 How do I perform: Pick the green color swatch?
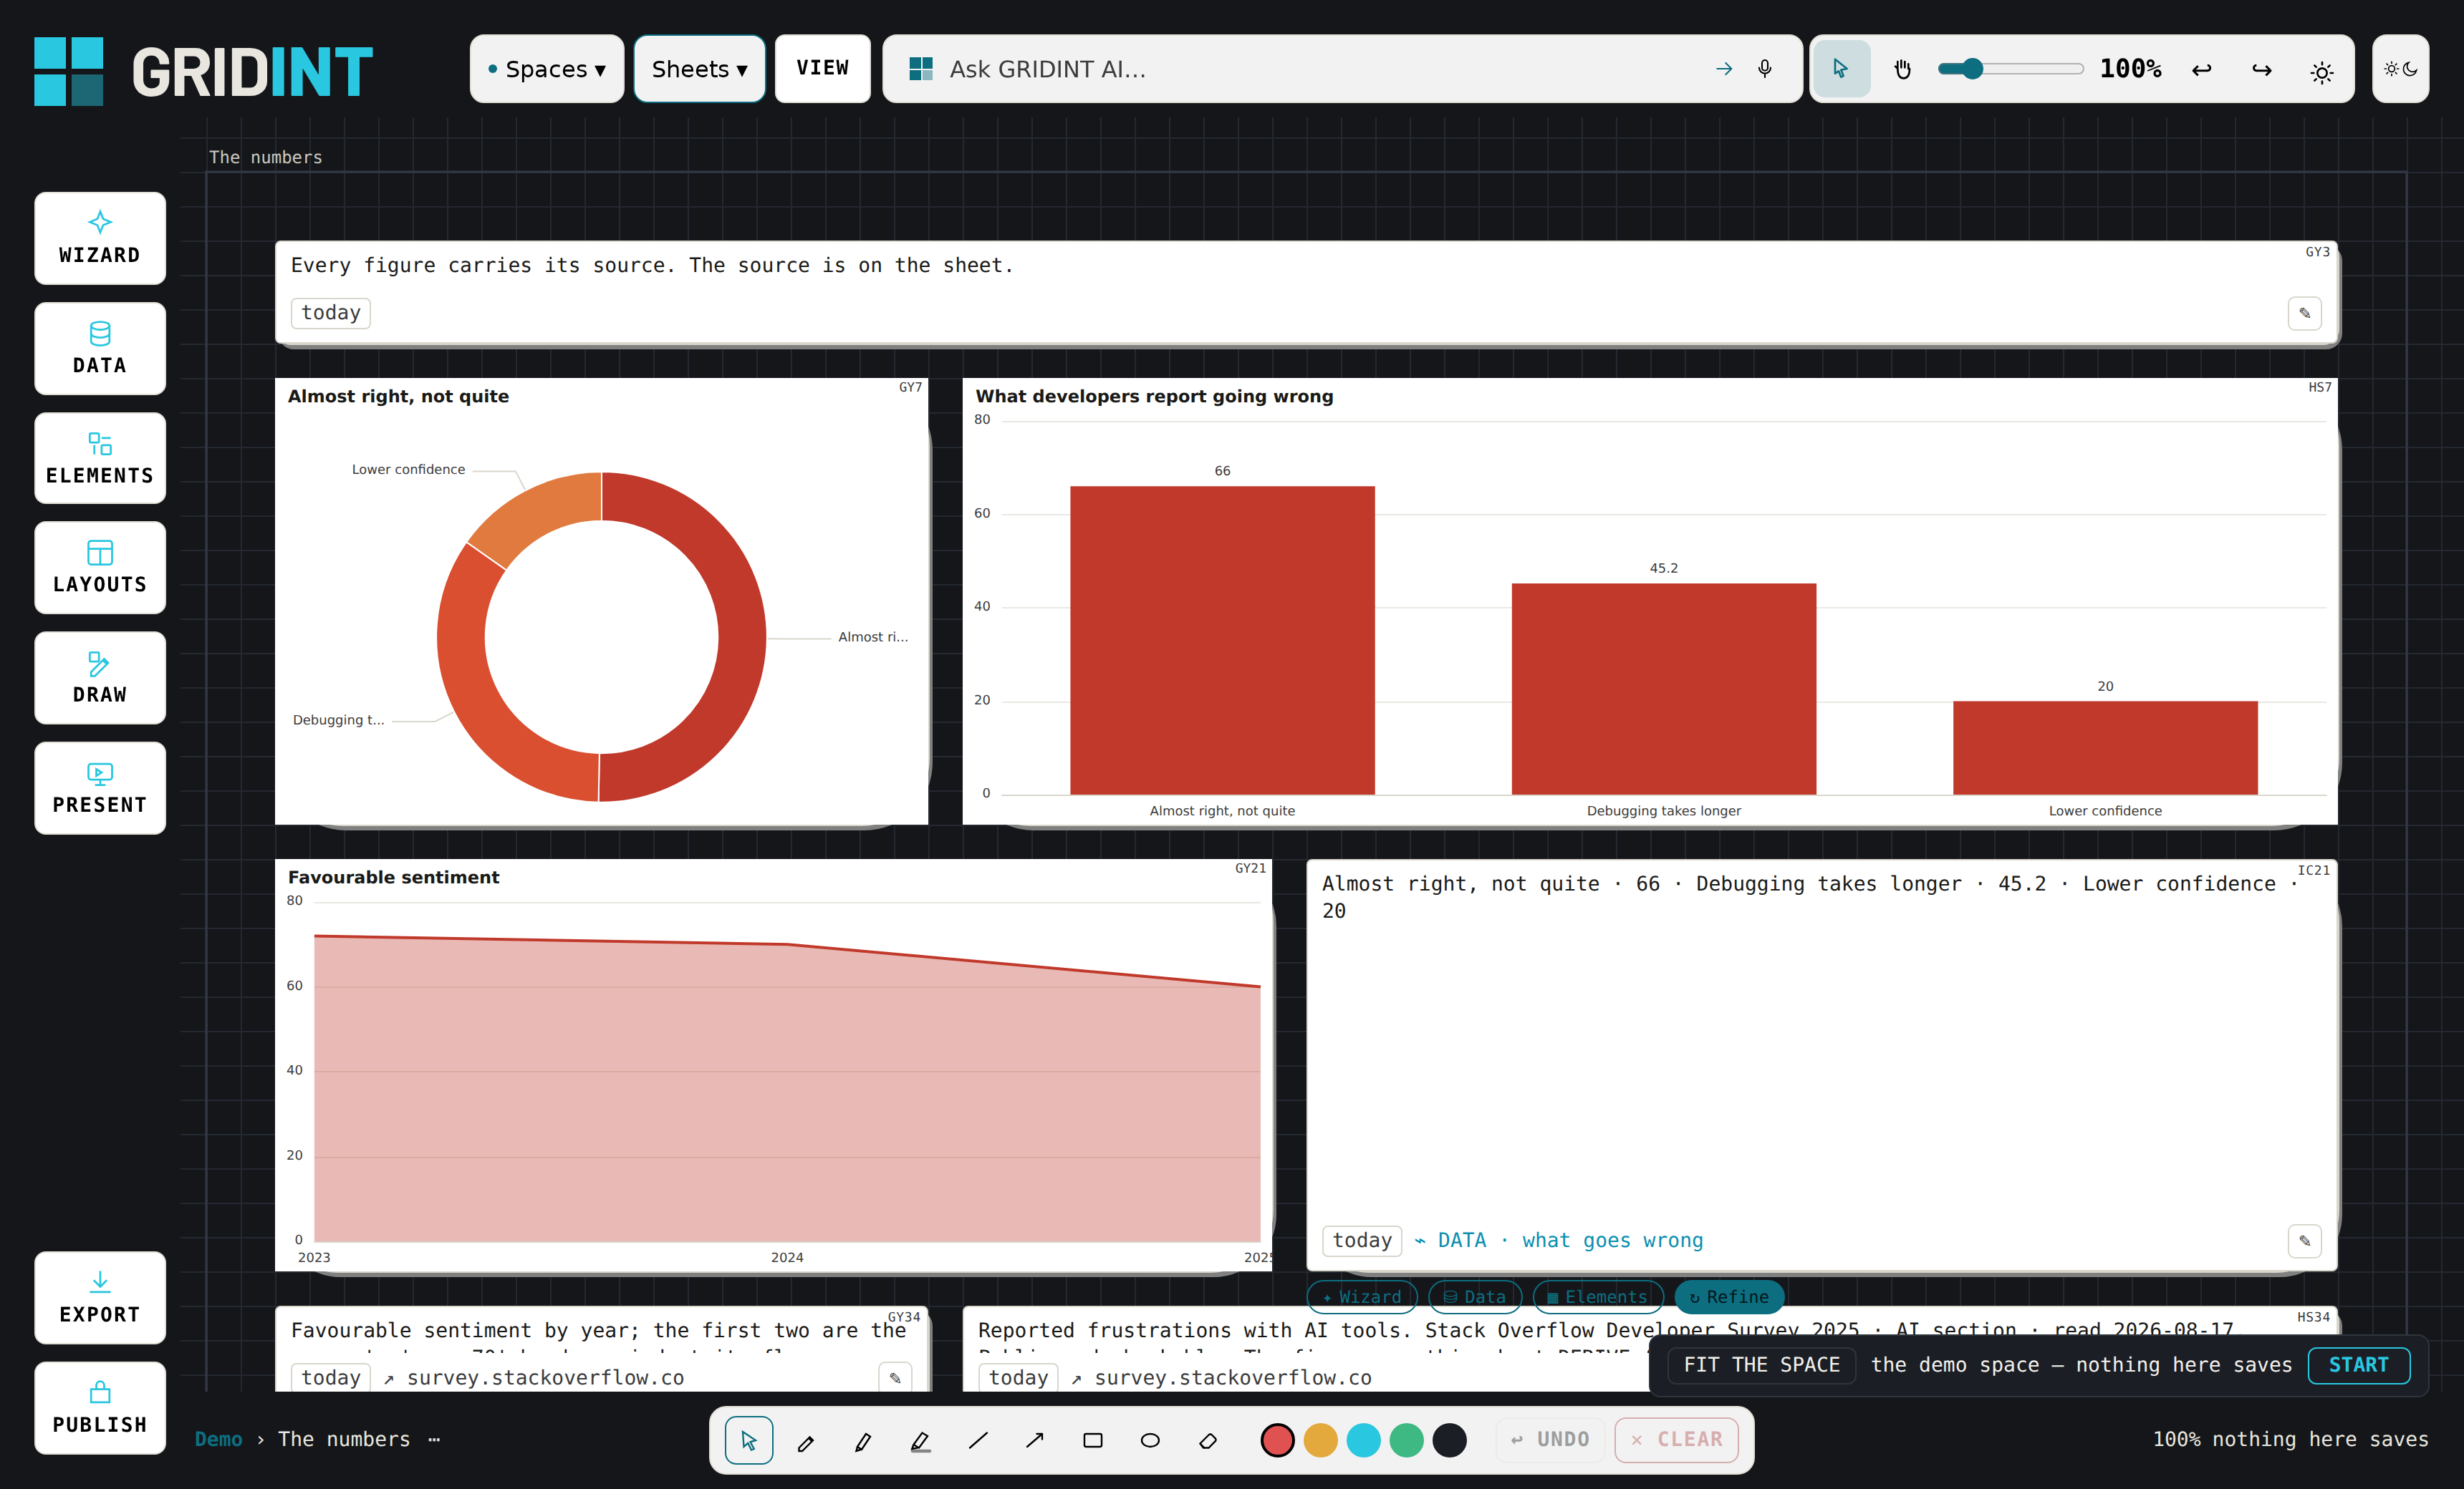tap(1406, 1440)
